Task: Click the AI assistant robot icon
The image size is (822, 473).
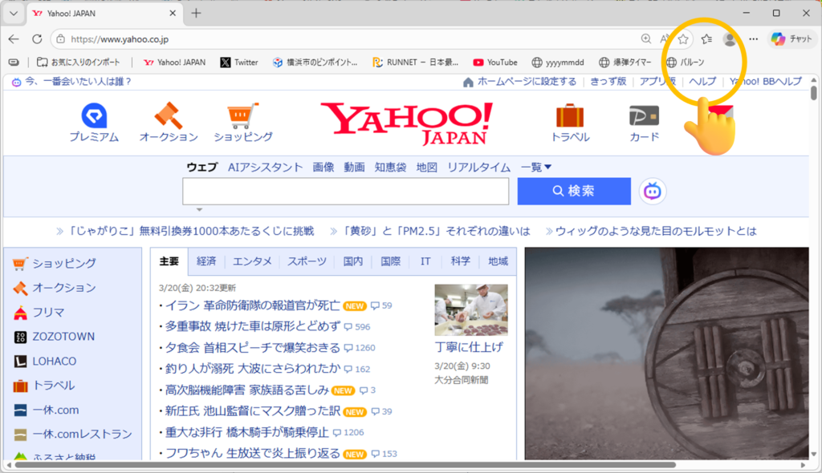Action: pos(653,192)
